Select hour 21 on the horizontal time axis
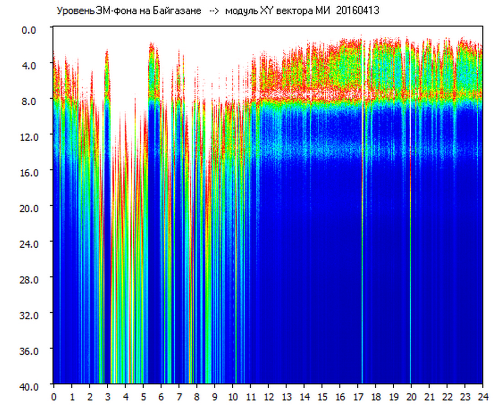The width and height of the screenshot is (500, 410). (429, 396)
